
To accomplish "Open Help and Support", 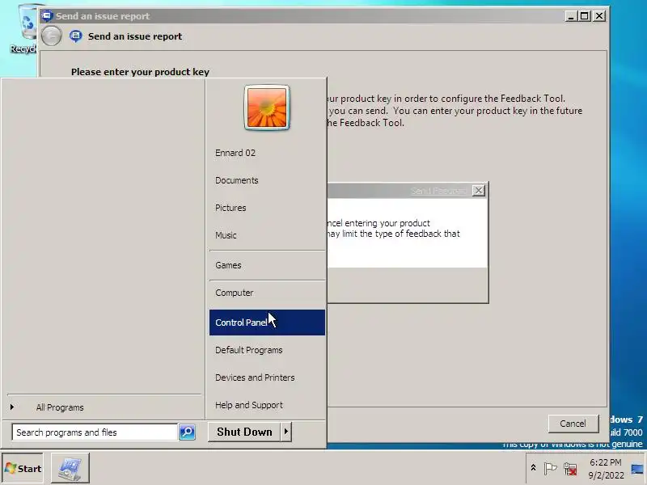I will click(x=267, y=405).
